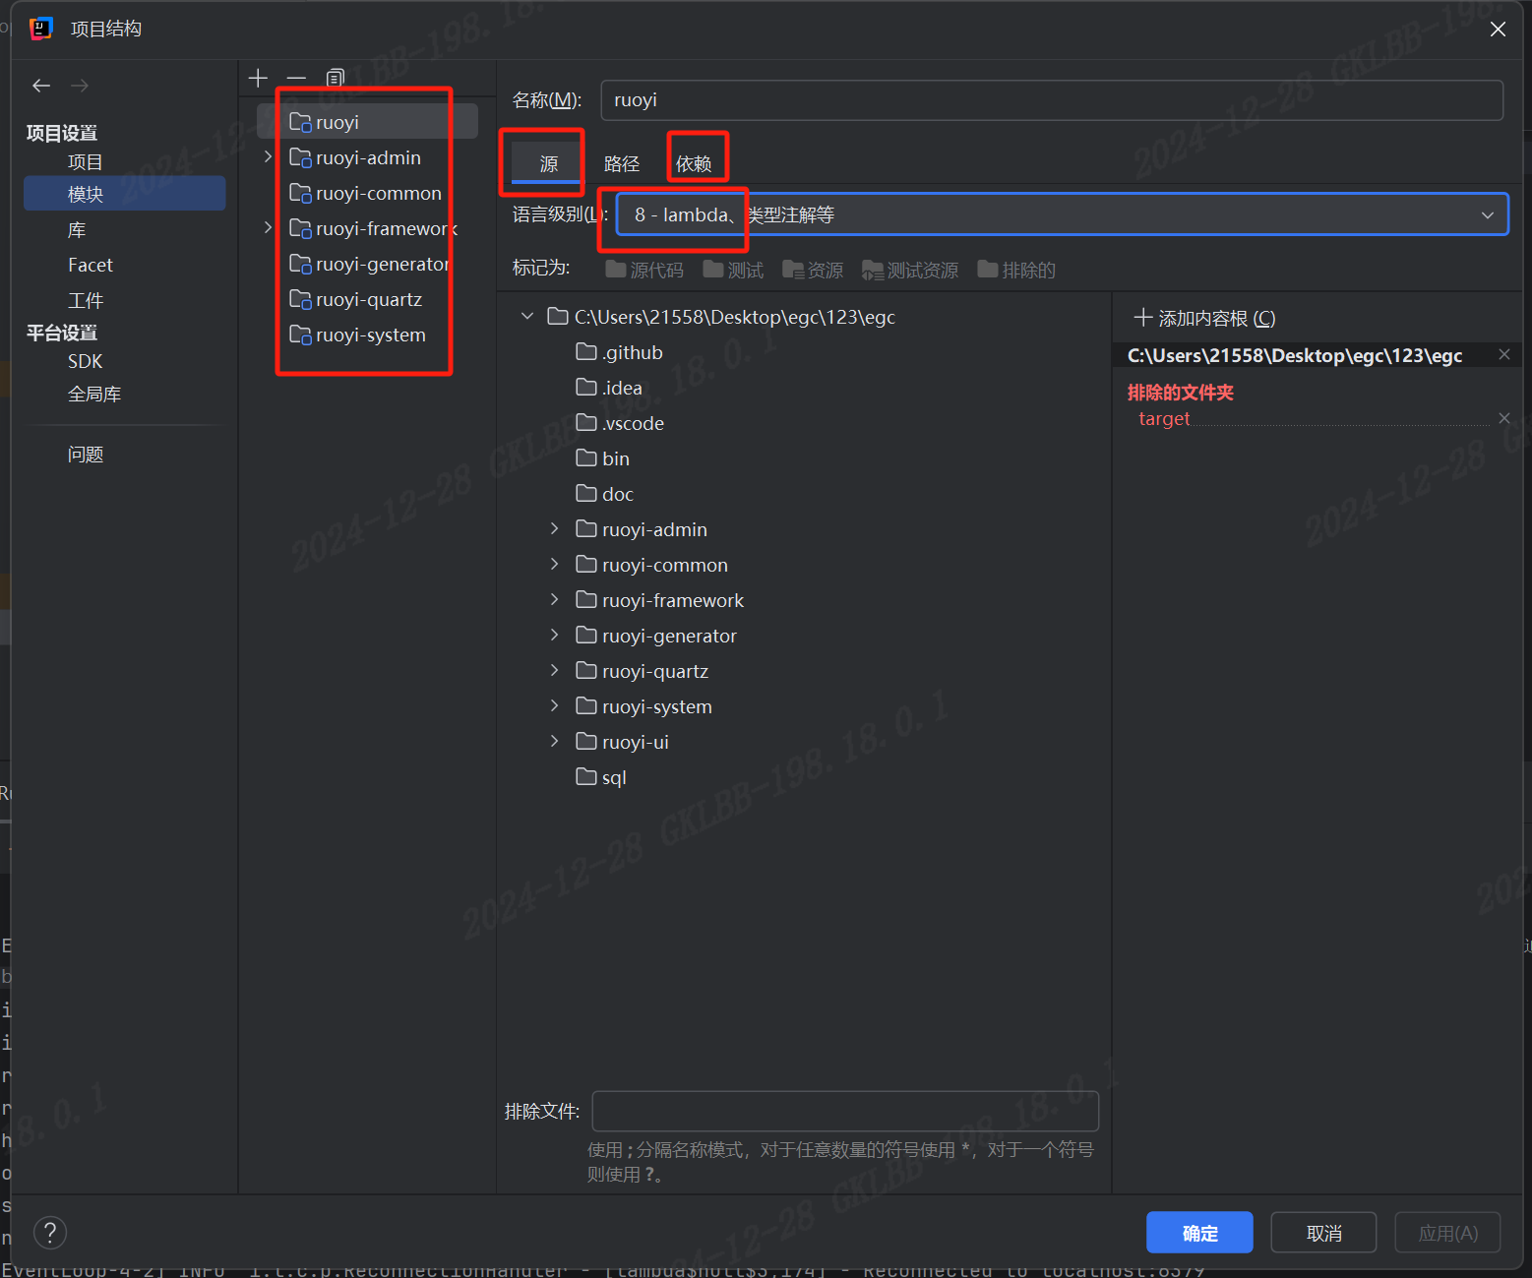This screenshot has height=1278, width=1532.
Task: Mark as 资源 resources folder
Action: (x=813, y=270)
